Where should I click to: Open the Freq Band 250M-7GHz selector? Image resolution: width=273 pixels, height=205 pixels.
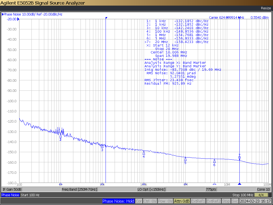pyautogui.click(x=79, y=189)
